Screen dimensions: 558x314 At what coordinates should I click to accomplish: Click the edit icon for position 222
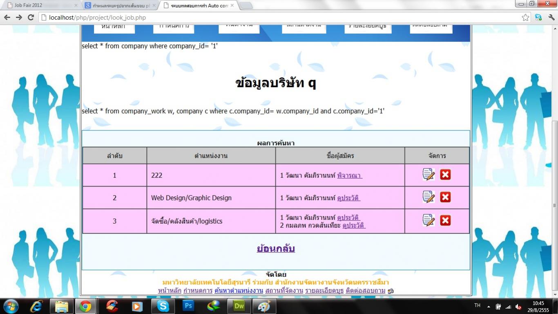click(429, 175)
